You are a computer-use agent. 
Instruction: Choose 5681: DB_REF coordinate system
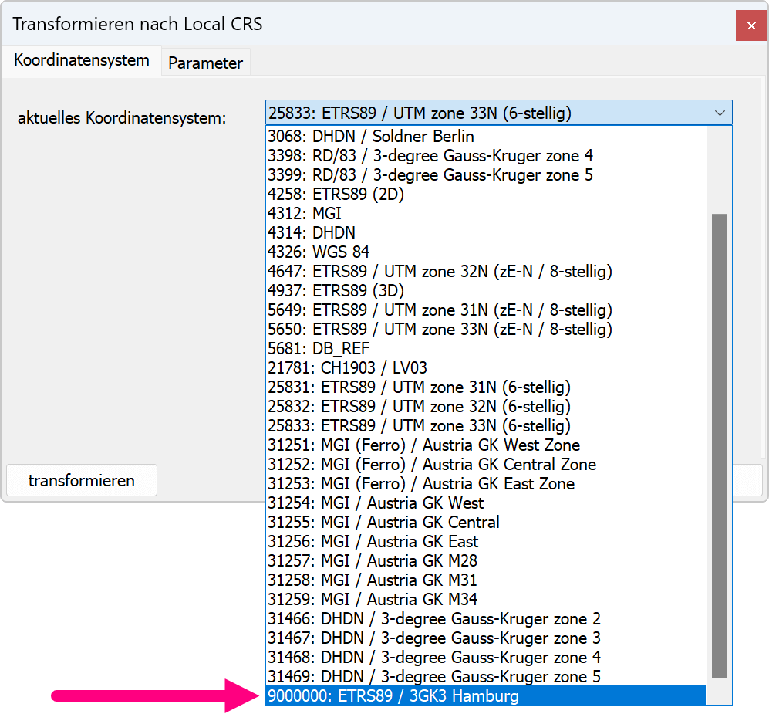point(319,348)
